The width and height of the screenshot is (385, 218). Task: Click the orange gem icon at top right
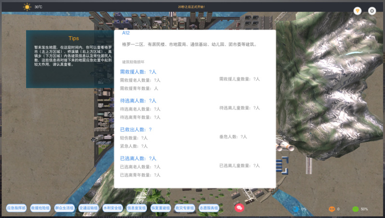point(357,11)
